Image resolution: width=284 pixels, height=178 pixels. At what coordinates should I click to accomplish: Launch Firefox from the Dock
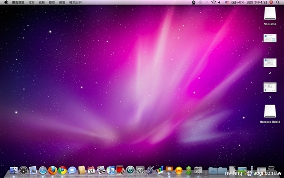(53, 170)
